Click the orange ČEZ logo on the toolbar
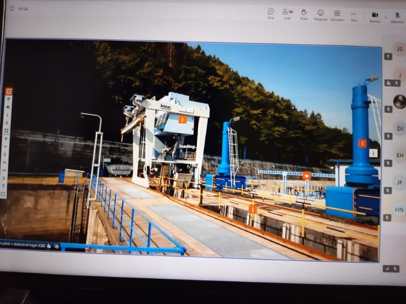 point(9,91)
